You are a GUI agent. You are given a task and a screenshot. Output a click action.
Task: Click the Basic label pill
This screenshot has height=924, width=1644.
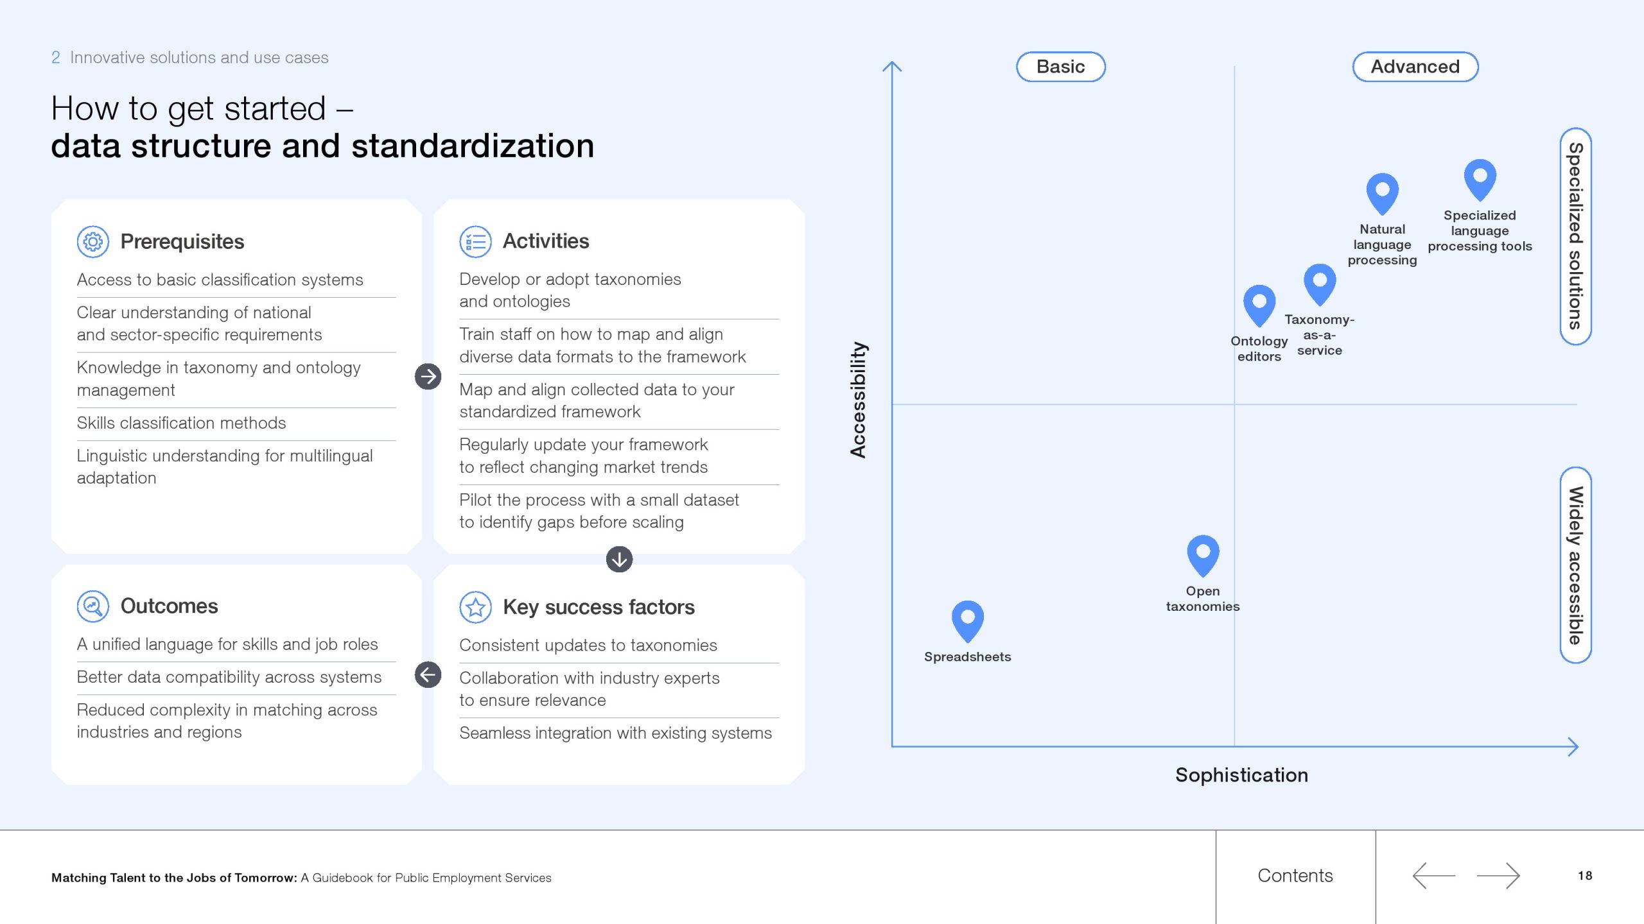(x=1060, y=67)
